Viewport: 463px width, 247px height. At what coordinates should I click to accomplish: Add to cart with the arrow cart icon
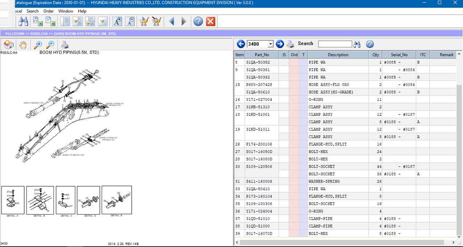click(x=144, y=22)
